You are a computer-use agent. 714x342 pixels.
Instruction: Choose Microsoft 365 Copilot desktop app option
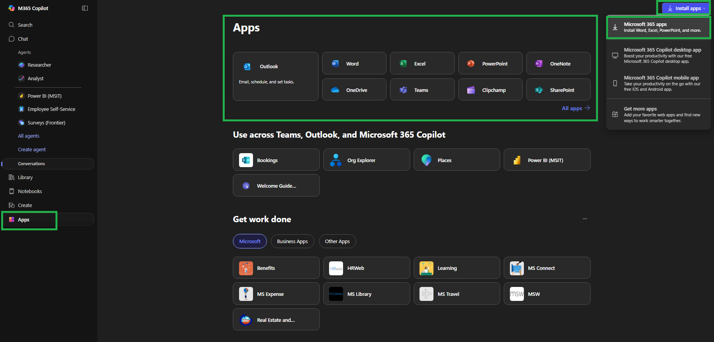659,55
